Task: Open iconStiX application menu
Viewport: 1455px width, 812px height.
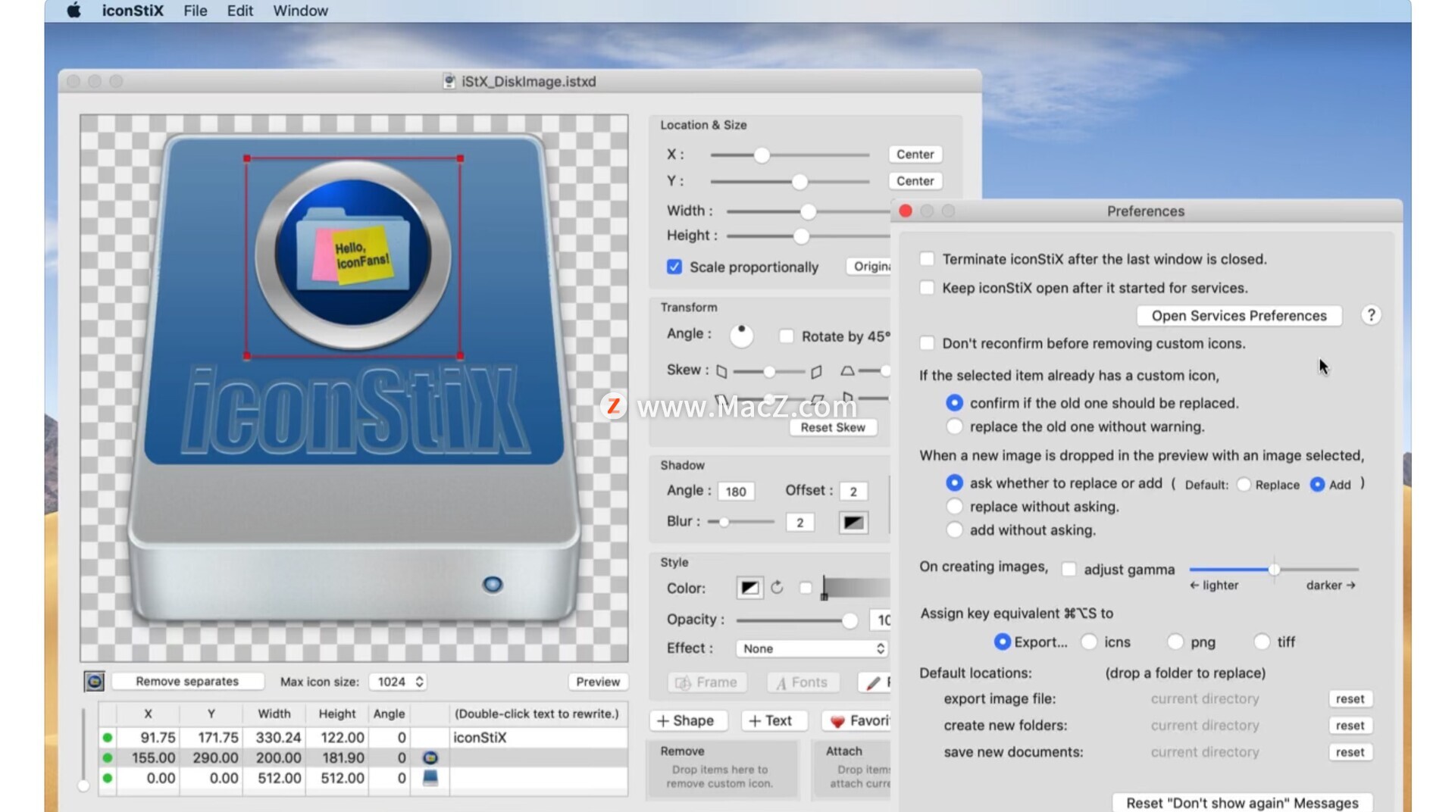Action: (133, 11)
